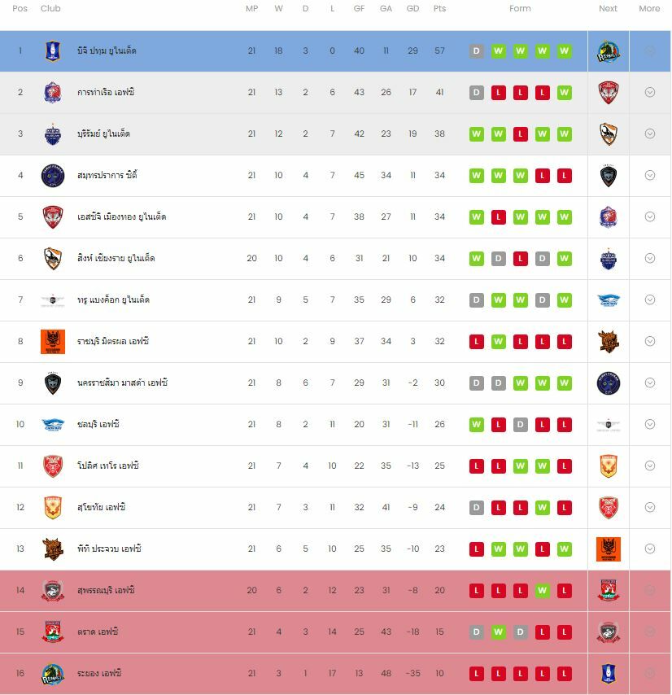Click the Form column header
672x695 pixels.
(520, 9)
